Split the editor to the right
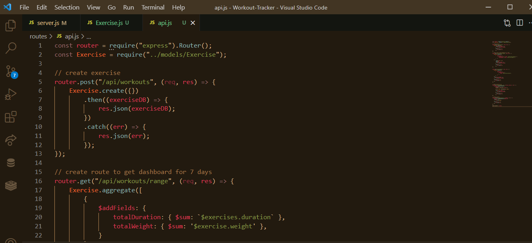This screenshot has width=532, height=243. (520, 23)
